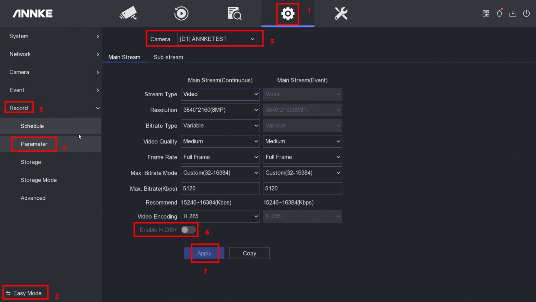536x302 pixels.
Task: Open continuous Max. Bitrate Mode dropdown
Action: coord(220,173)
